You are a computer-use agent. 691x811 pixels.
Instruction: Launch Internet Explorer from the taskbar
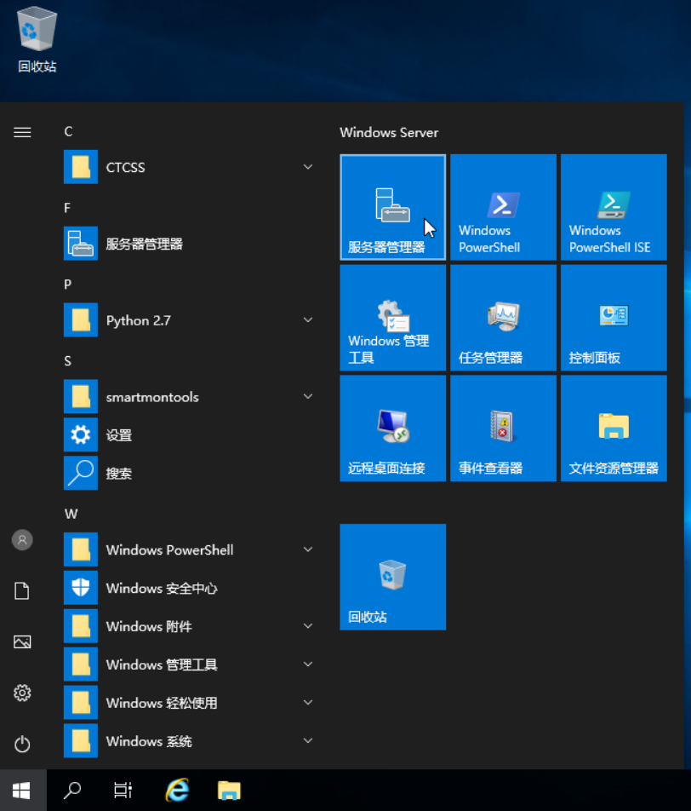[x=177, y=791]
